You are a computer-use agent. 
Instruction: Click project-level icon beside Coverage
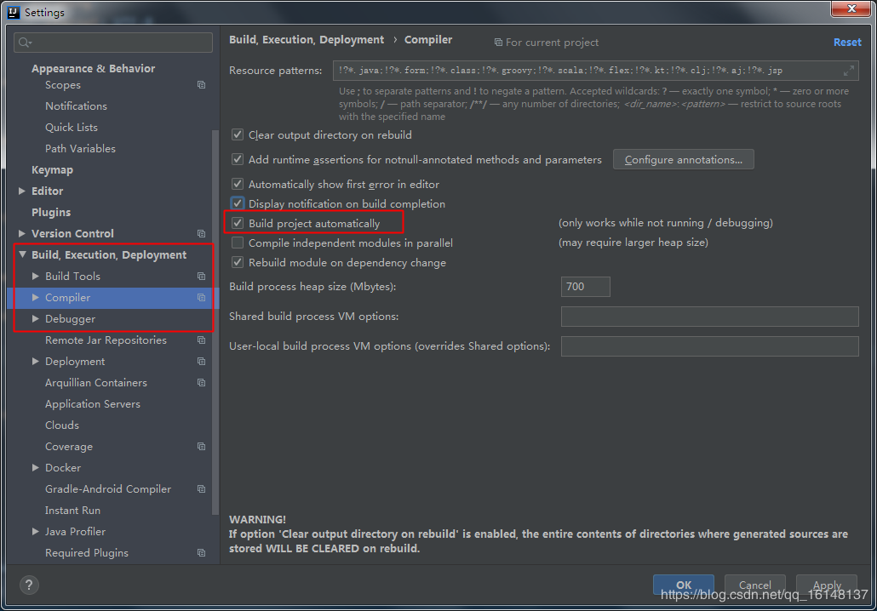(201, 446)
